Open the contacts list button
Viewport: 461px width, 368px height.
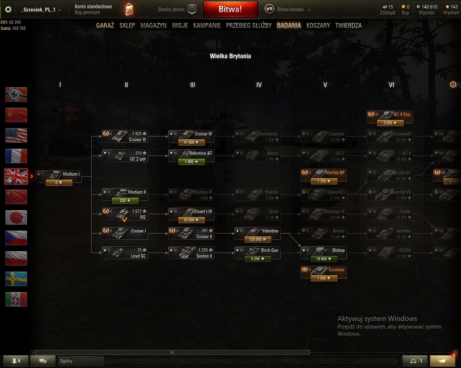[x=16, y=361]
